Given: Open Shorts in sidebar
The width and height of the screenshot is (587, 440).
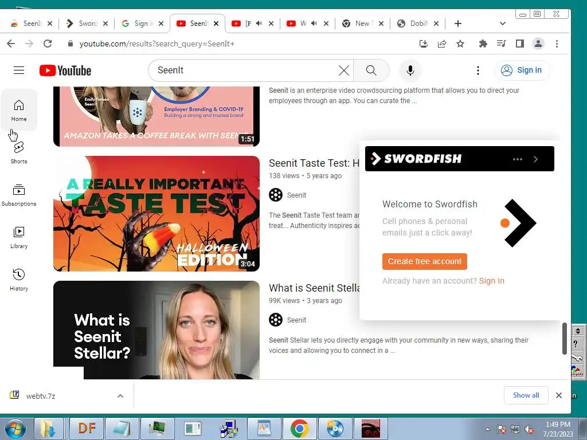Looking at the screenshot, I should coord(19,152).
